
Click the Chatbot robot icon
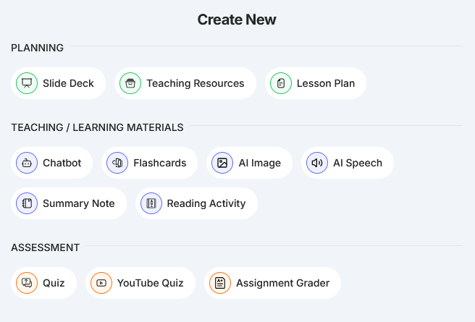point(27,163)
